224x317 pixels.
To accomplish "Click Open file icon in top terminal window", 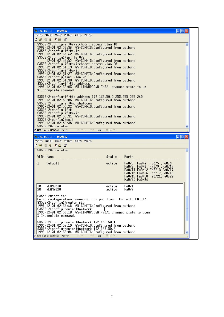I will [x=40, y=39].
